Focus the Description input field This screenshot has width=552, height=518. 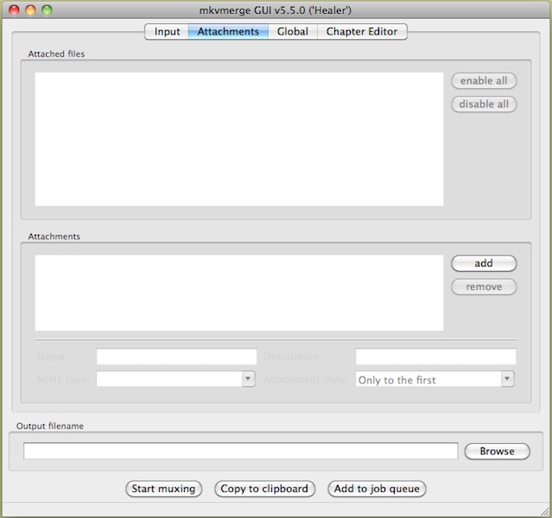pyautogui.click(x=435, y=357)
